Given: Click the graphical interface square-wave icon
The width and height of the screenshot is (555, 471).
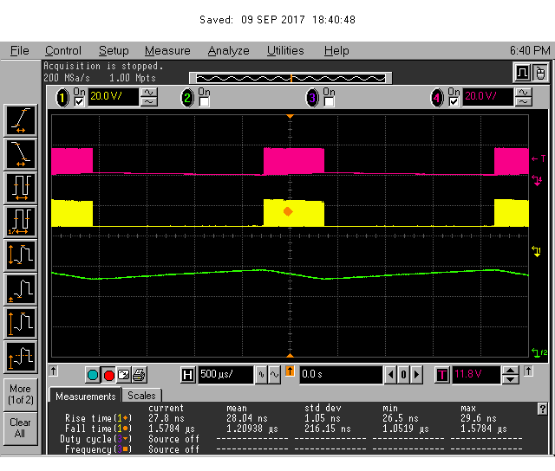Looking at the screenshot, I should point(522,73).
